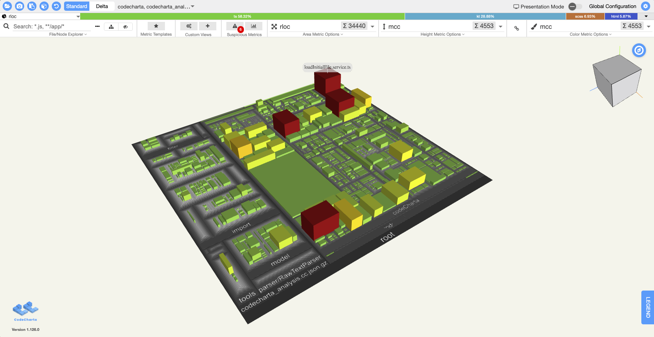654x337 pixels.
Task: Open the LEGEND side panel
Action: point(648,307)
